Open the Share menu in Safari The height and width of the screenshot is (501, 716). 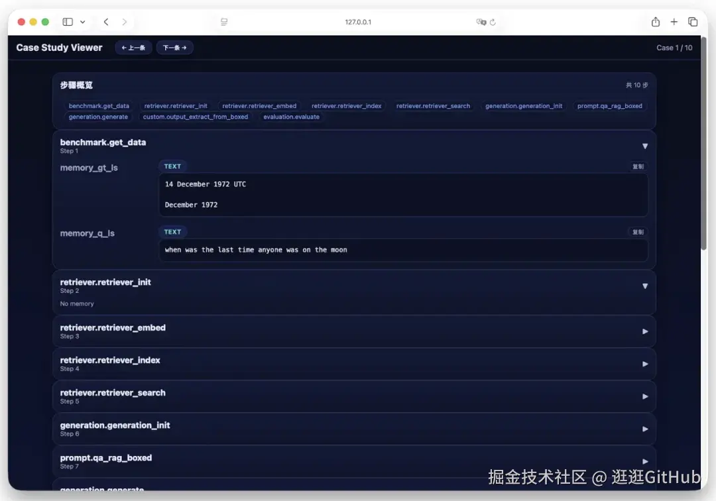coord(655,21)
